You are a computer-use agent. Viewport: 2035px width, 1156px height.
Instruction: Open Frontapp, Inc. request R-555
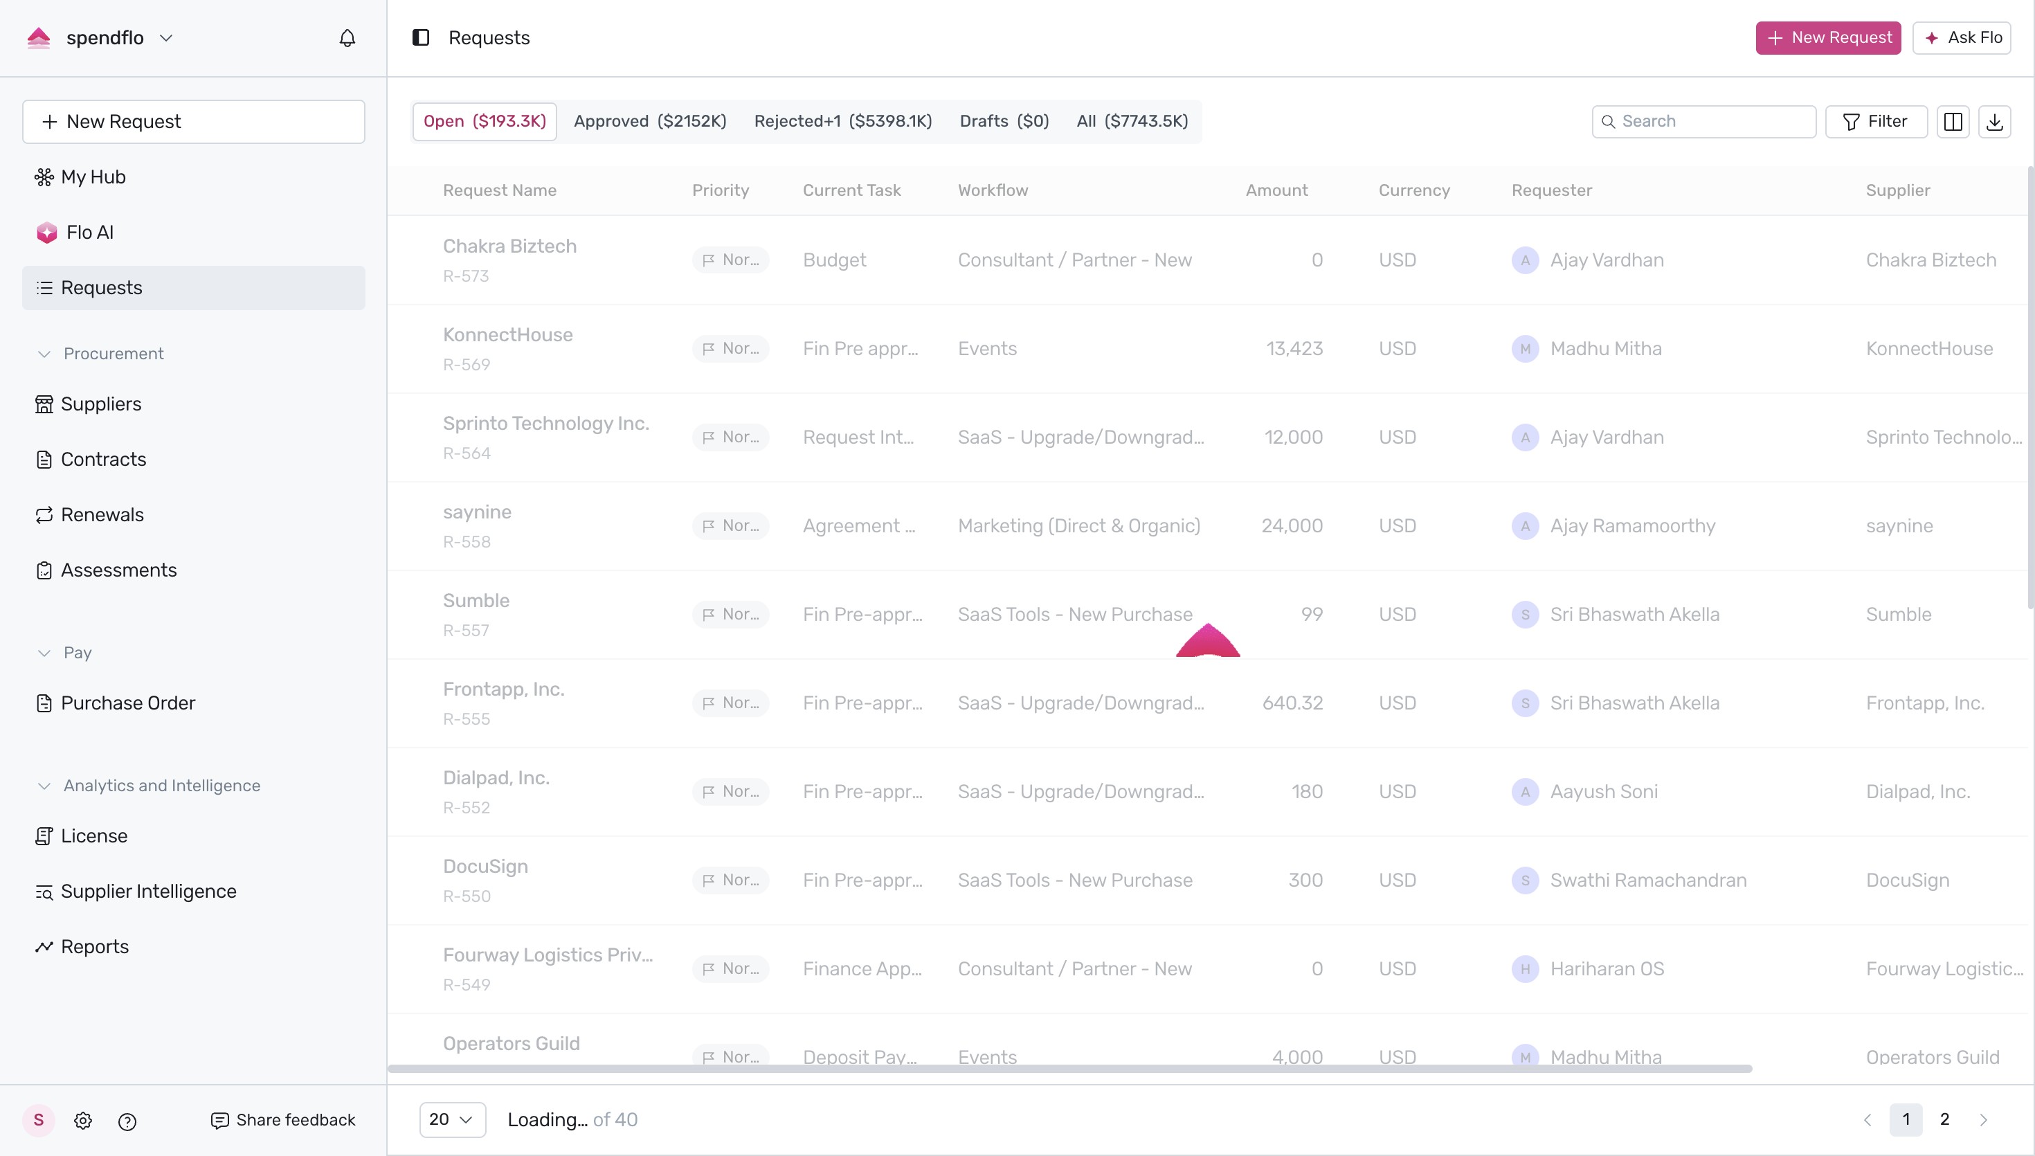503,689
